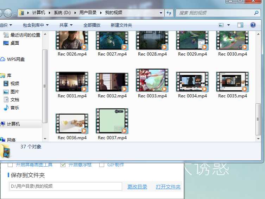Click the navigation pane scrollbar thumb
Screen dimensions: 265x199
click(x=45, y=86)
